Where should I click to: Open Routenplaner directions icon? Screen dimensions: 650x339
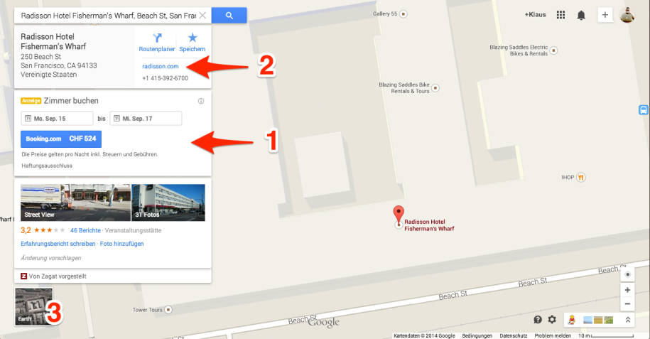point(157,43)
